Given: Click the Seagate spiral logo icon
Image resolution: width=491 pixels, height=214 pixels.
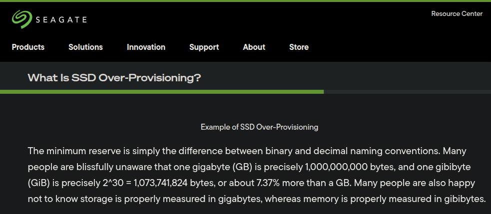Looking at the screenshot, I should [x=21, y=19].
